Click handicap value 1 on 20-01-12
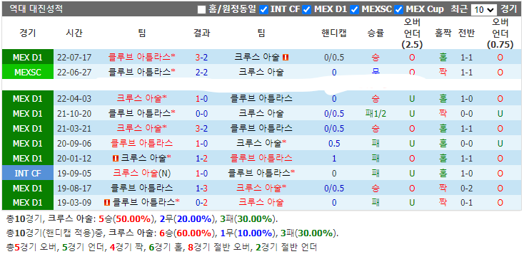524x259 pixels. pyautogui.click(x=334, y=159)
